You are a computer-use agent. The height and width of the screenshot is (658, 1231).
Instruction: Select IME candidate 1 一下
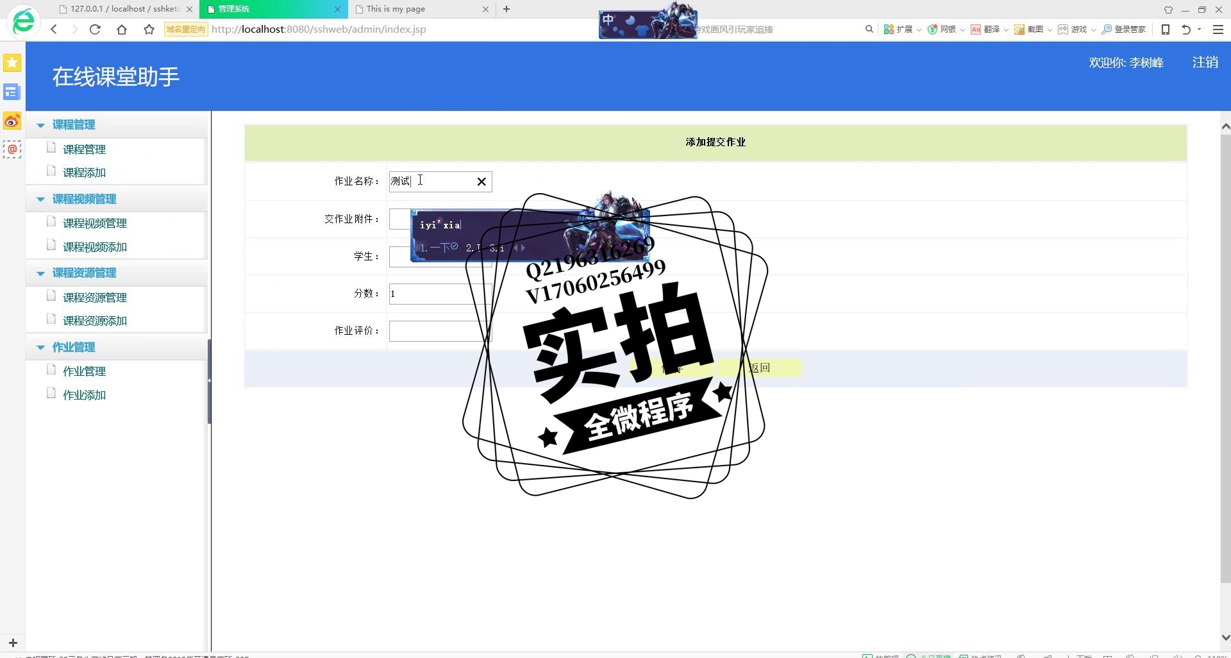(x=439, y=248)
